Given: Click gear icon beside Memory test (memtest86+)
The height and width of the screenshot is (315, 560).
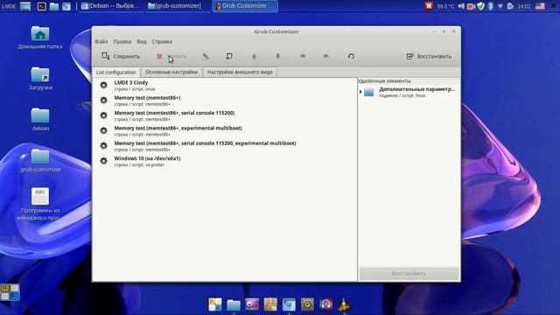Looking at the screenshot, I should (x=103, y=100).
